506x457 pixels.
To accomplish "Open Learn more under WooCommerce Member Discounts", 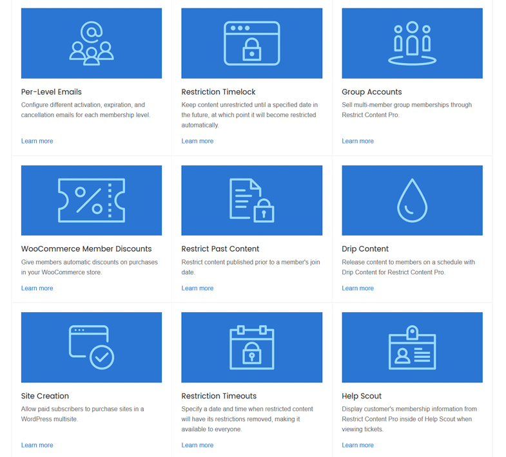I will click(37, 288).
